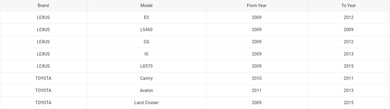Viewport: 390px width, 109px height.
Task: Select the LS460 model cell
Action: pyautogui.click(x=146, y=30)
